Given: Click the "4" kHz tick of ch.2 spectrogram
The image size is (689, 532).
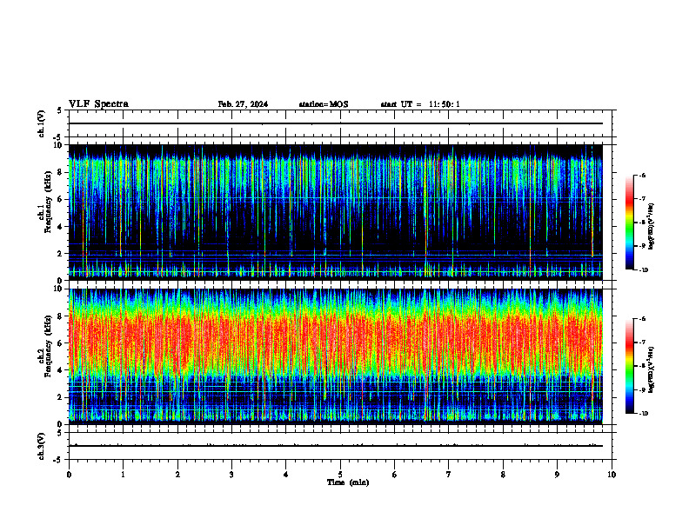Looking at the screenshot, I should (x=60, y=370).
